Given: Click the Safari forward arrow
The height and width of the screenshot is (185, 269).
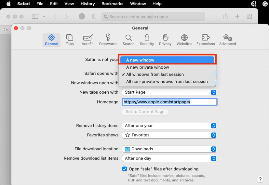Looking at the screenshot, I should (x=66, y=17).
